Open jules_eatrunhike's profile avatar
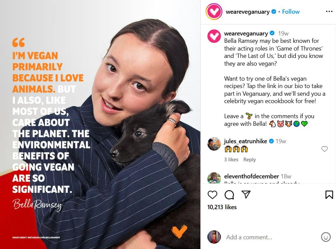The width and height of the screenshot is (336, 249). (214, 144)
